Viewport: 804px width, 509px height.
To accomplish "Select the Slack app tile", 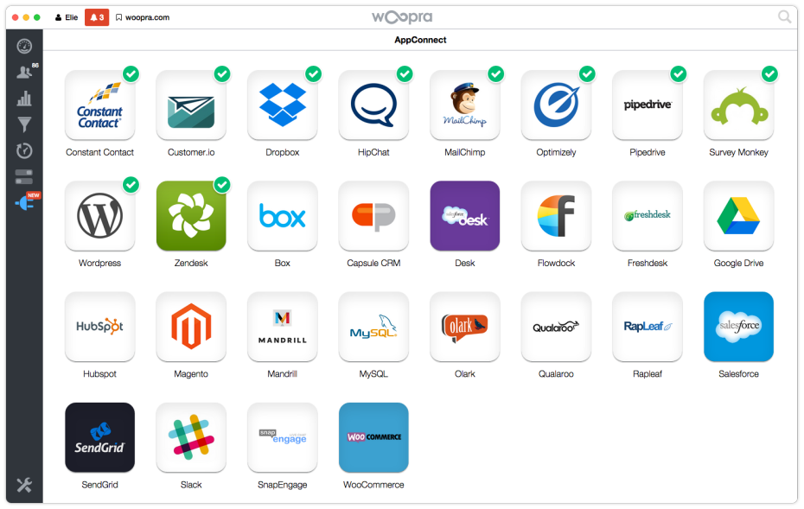I will tap(191, 437).
